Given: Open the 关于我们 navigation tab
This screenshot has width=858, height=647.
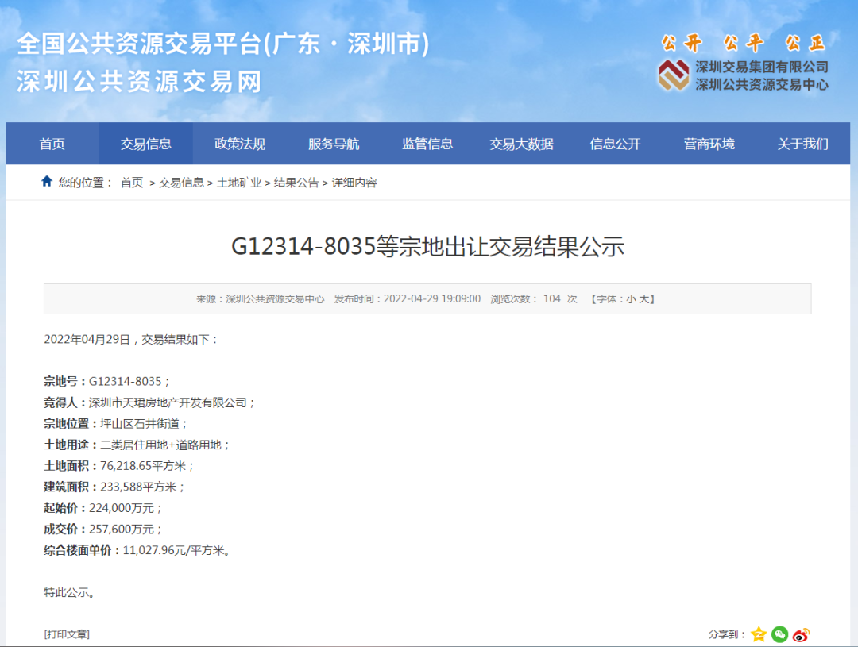Looking at the screenshot, I should click(x=802, y=144).
